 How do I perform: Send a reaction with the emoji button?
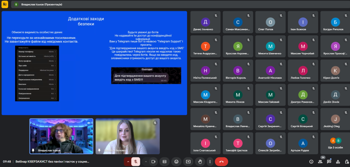tap(176, 162)
